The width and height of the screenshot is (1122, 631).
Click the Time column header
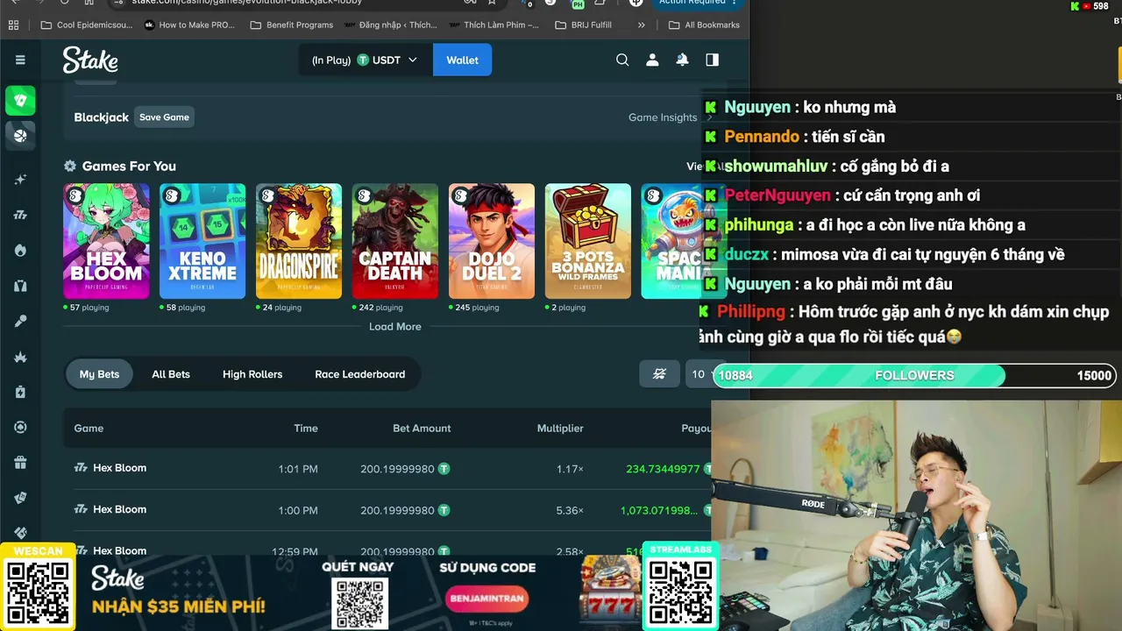pyautogui.click(x=306, y=428)
